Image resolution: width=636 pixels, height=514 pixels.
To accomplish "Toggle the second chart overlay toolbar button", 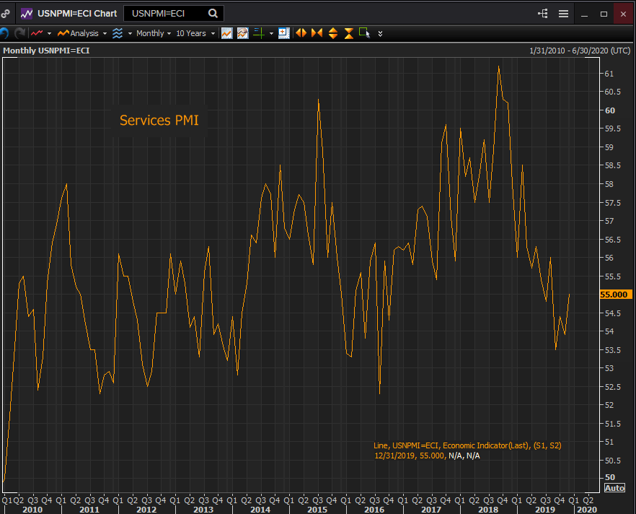I will [x=243, y=33].
